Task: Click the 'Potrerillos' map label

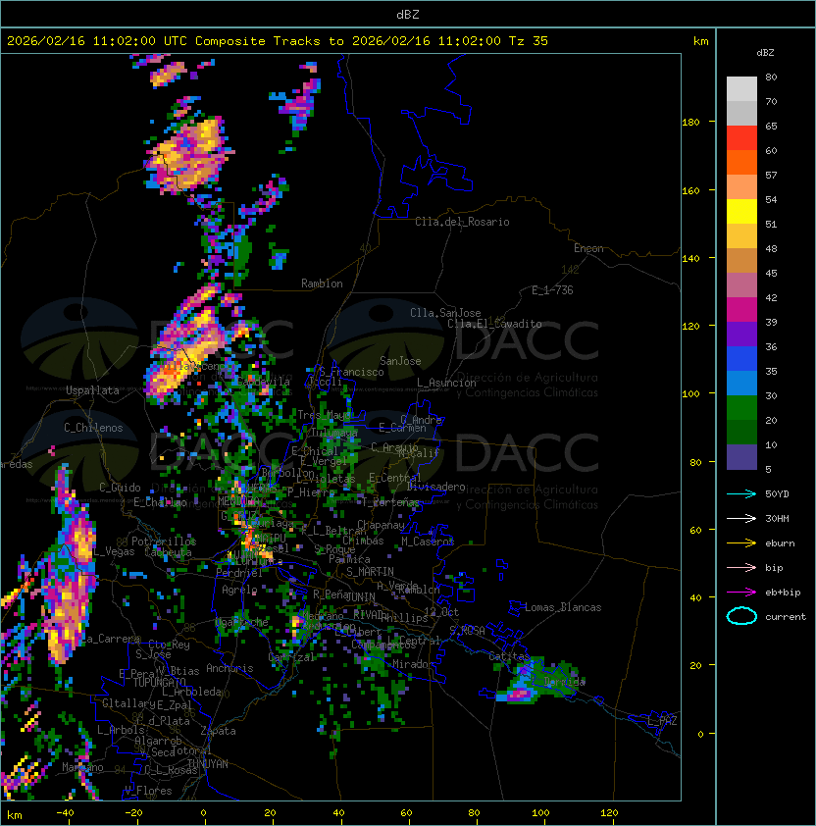Action: (x=164, y=541)
